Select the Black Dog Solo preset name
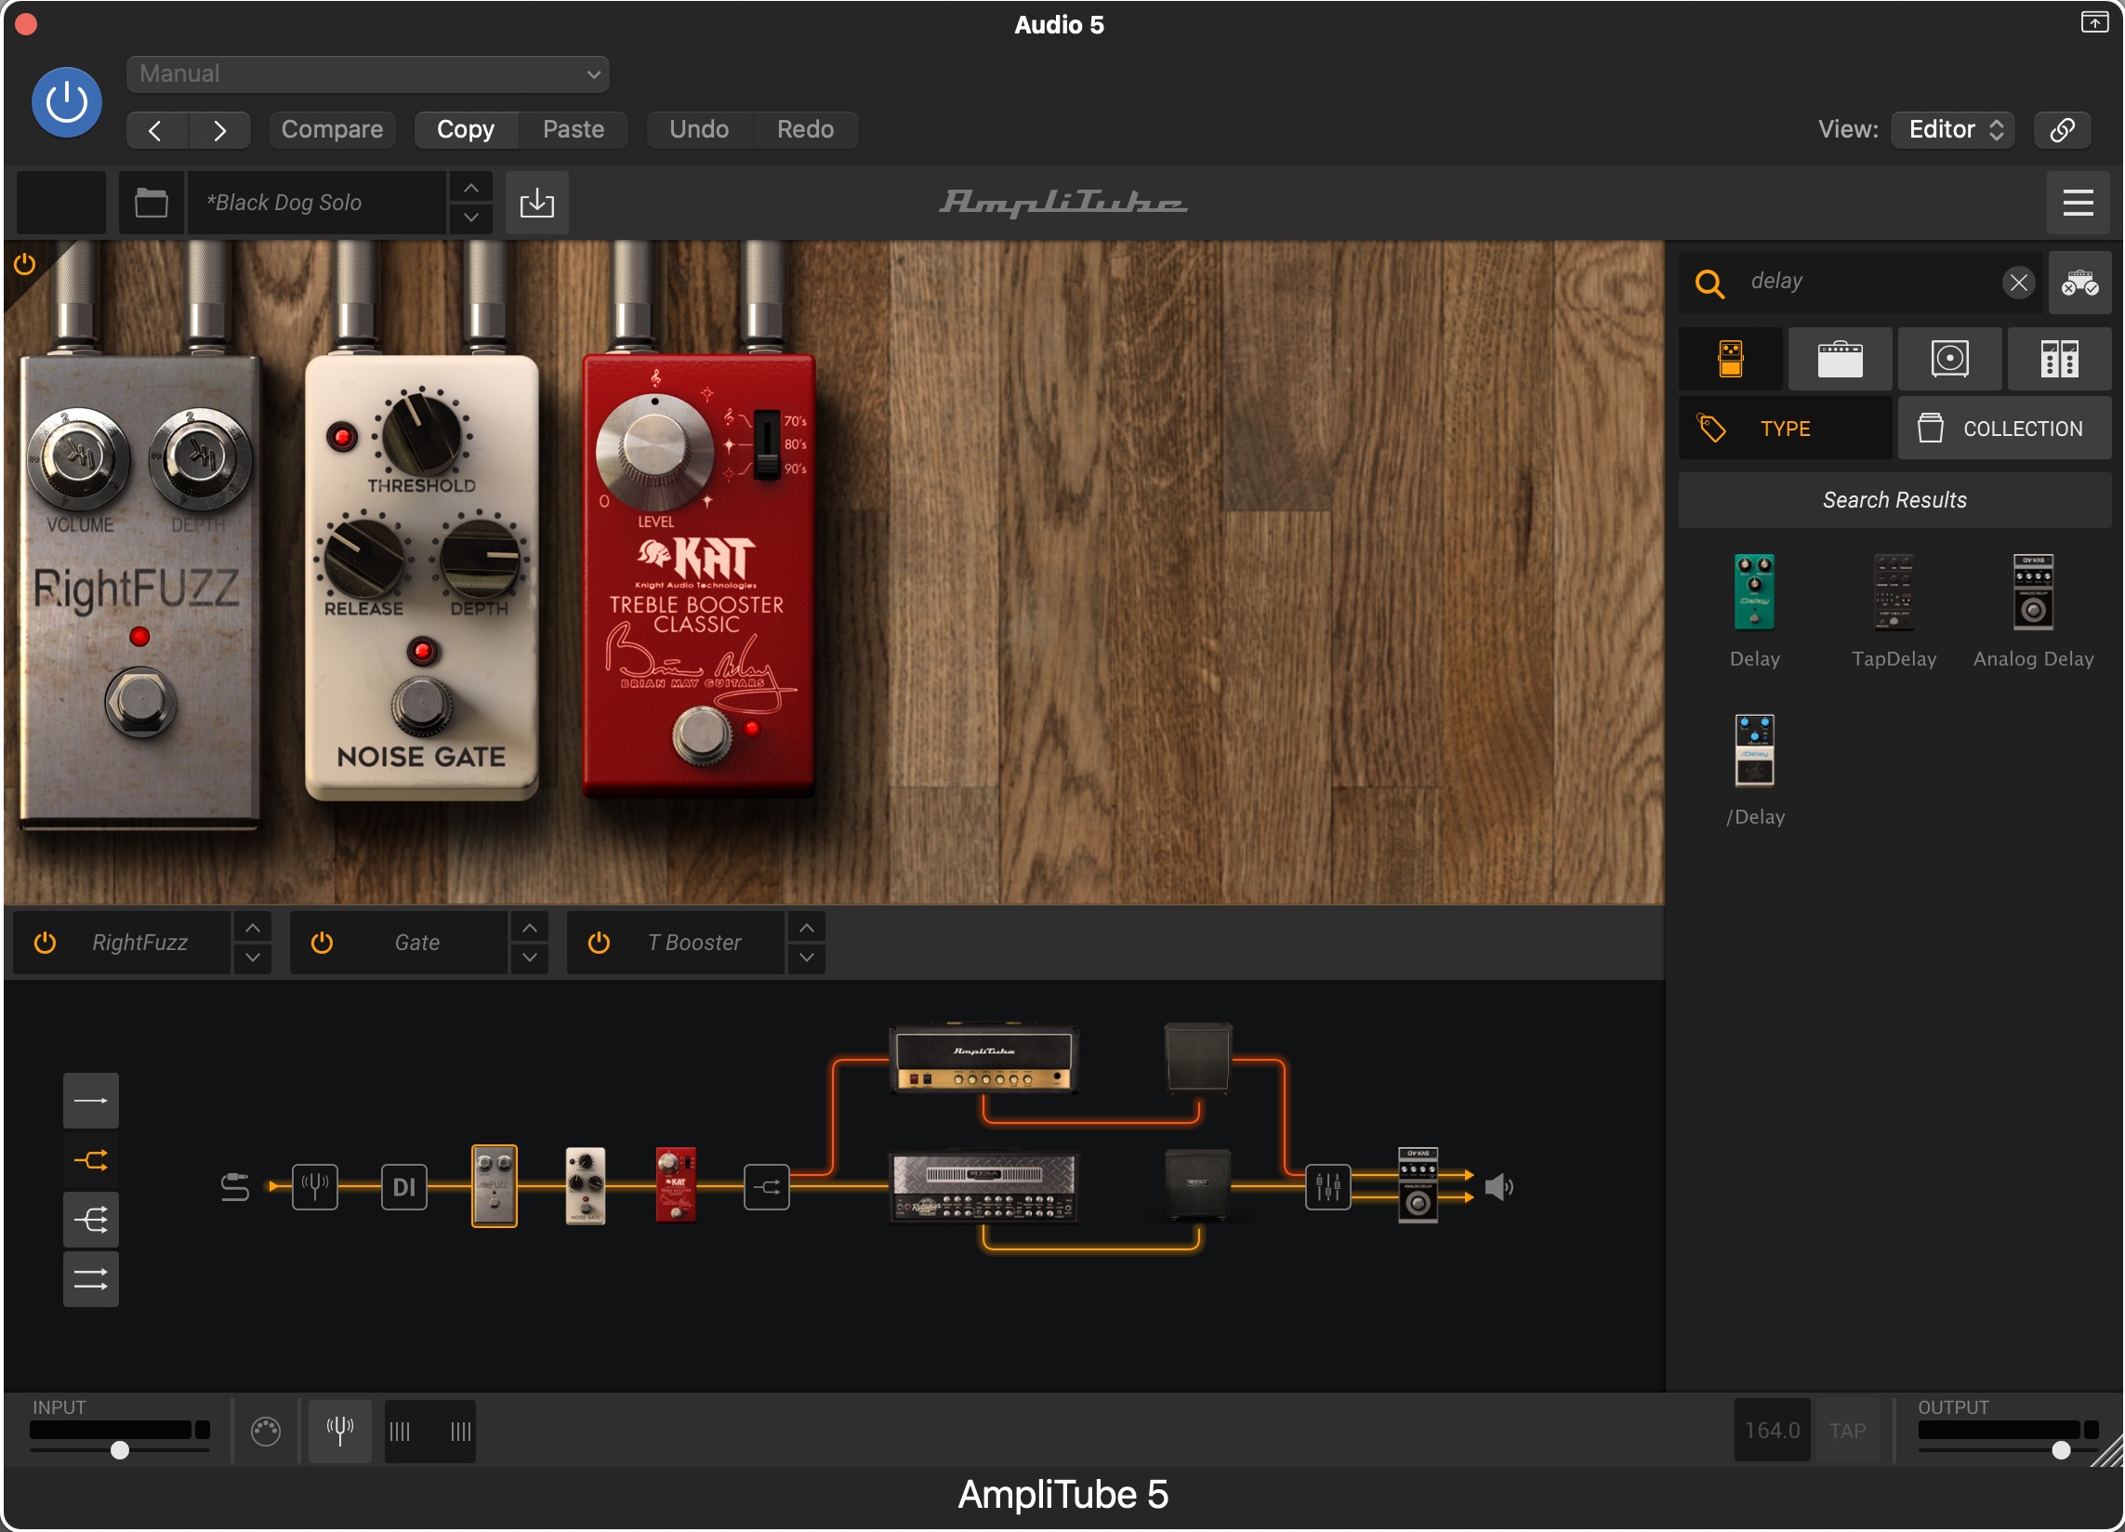Image resolution: width=2125 pixels, height=1532 pixels. (x=317, y=203)
